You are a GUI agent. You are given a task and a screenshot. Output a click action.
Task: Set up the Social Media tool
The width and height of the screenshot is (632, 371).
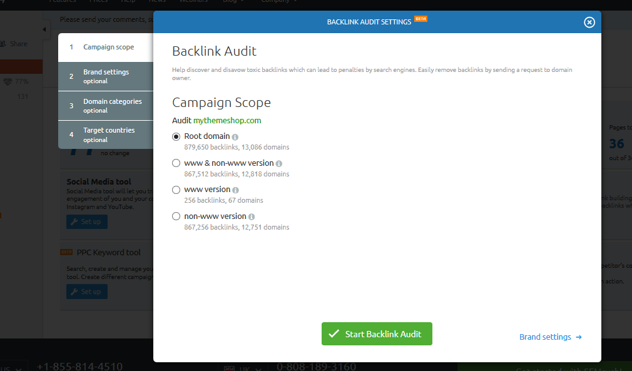(x=86, y=221)
